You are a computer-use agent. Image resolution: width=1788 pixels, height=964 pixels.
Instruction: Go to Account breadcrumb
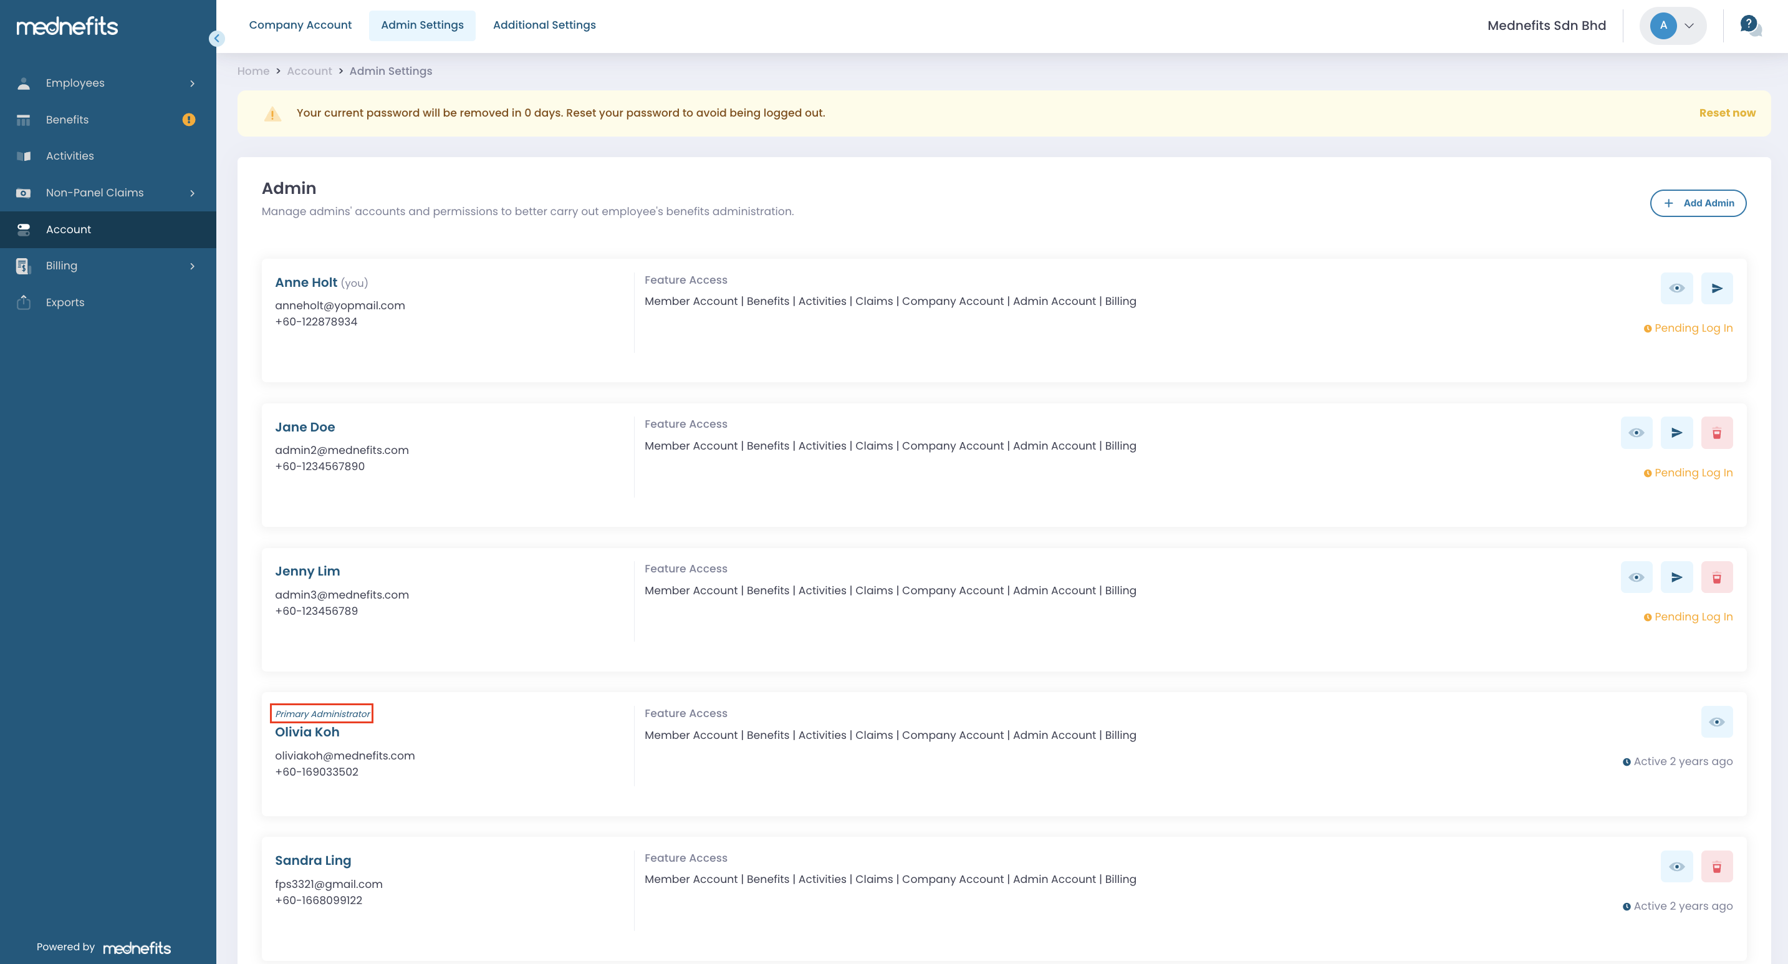[x=310, y=72]
